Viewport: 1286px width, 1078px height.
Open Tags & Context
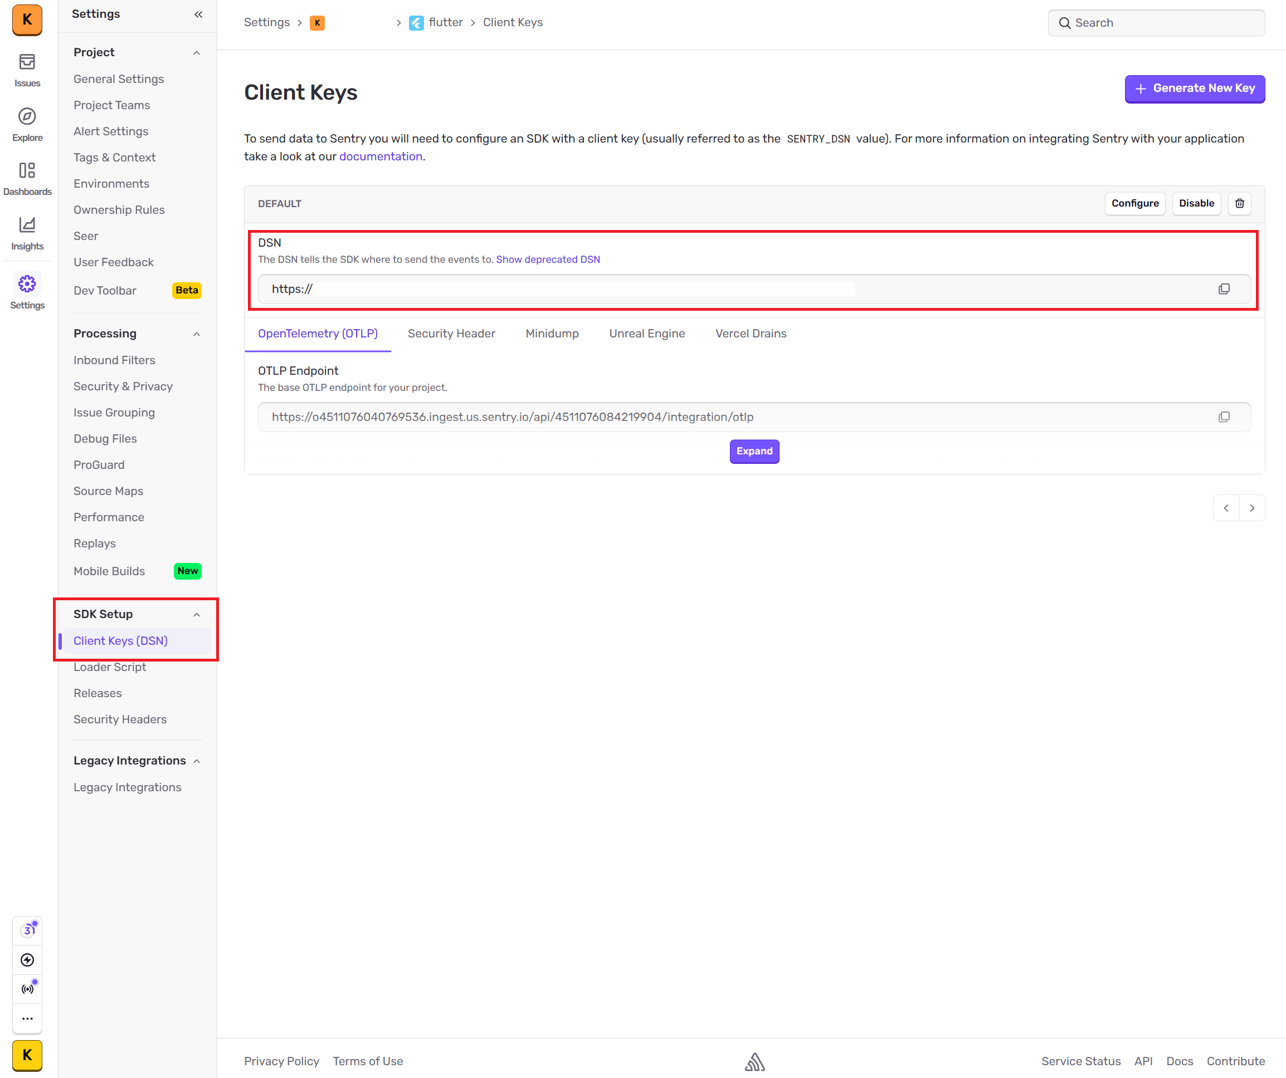point(115,158)
